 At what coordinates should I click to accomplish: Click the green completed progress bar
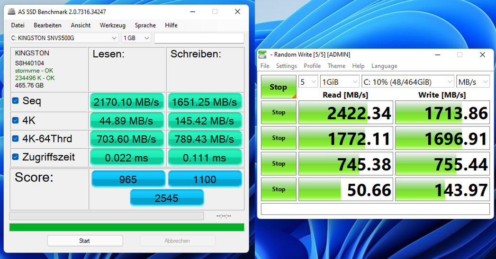coord(126,227)
